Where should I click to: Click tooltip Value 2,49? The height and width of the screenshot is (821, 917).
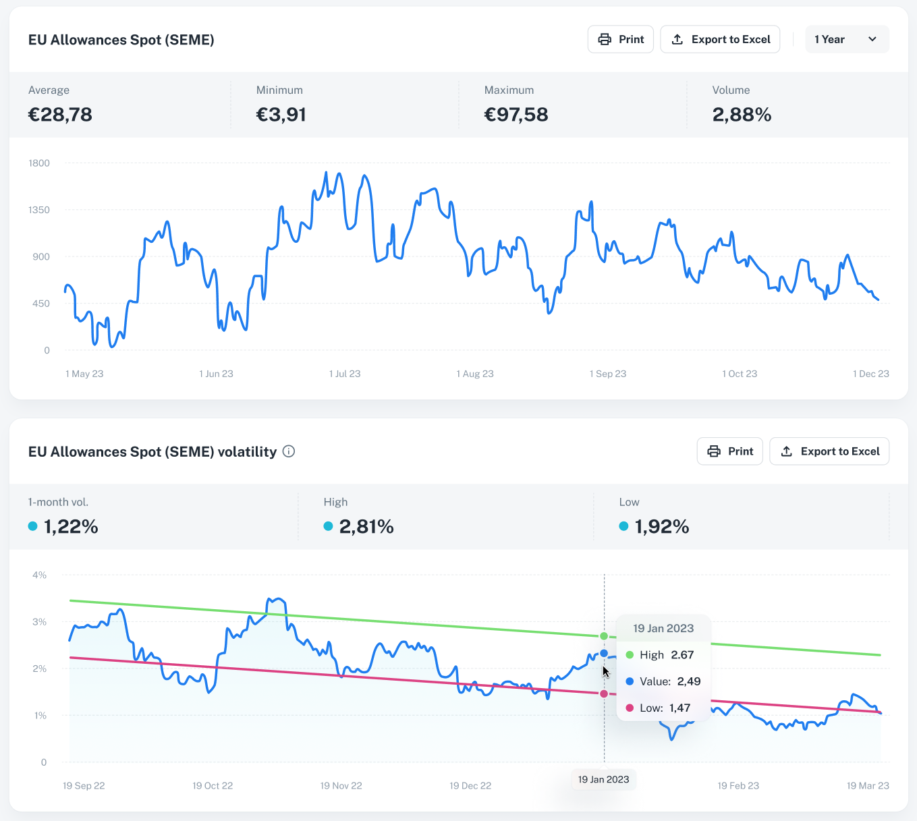(689, 681)
